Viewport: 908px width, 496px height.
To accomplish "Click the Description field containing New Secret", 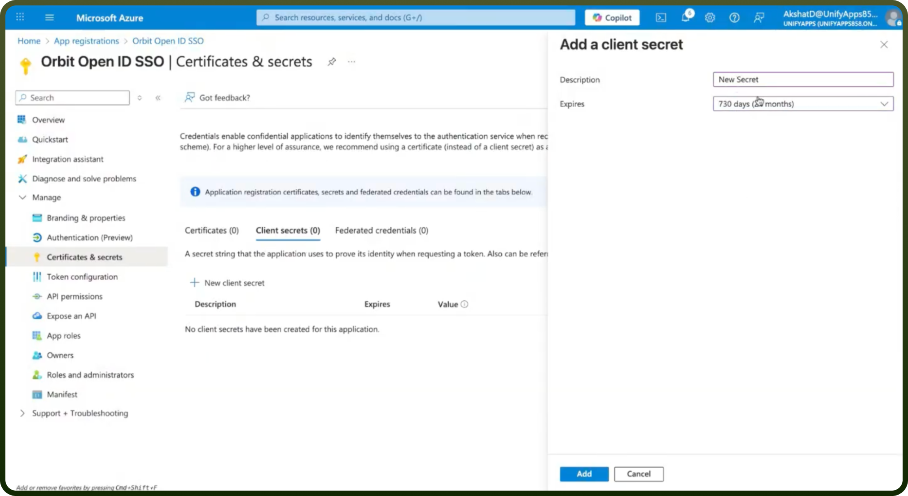I will [803, 79].
